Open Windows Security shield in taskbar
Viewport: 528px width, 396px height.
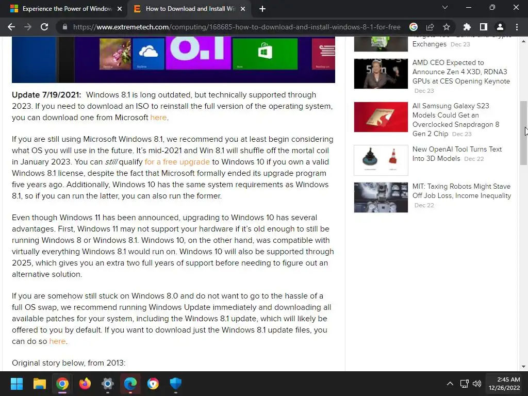[175, 384]
